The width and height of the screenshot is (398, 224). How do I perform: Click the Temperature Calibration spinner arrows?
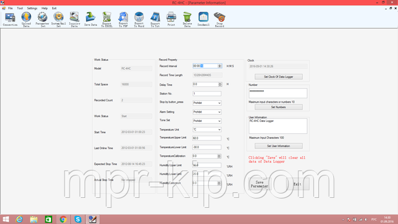219,156
